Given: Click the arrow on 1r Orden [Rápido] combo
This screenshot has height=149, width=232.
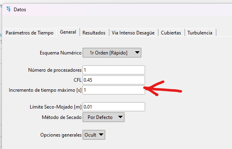Looking at the screenshot, I should (137, 52).
